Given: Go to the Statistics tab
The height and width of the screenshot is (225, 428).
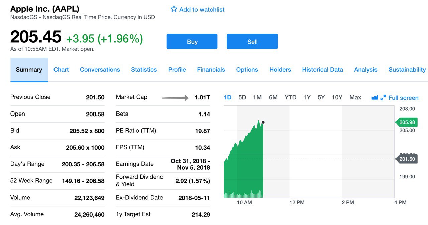Looking at the screenshot, I should tap(144, 70).
